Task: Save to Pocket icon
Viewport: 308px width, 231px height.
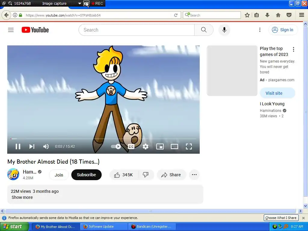Action: pyautogui.click(x=289, y=15)
